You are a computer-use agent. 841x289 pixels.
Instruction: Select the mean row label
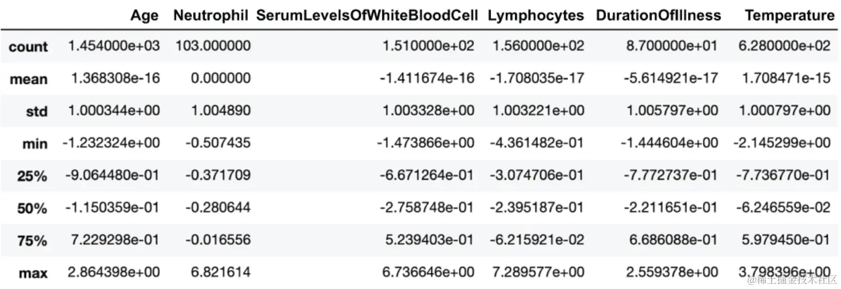point(29,79)
